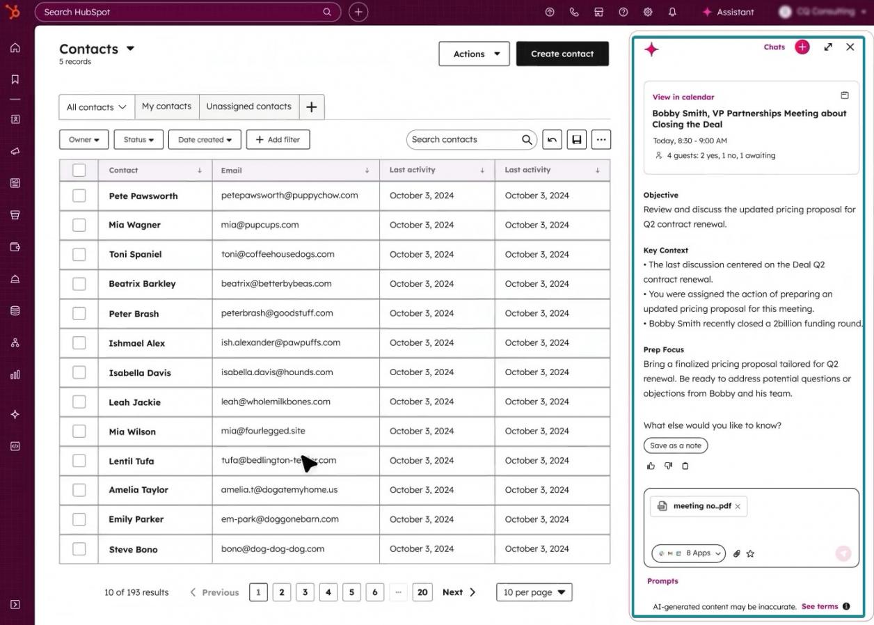Screen dimensions: 874x625
Task: Open the Bookmarks icon in the sidebar
Action: tap(15, 79)
